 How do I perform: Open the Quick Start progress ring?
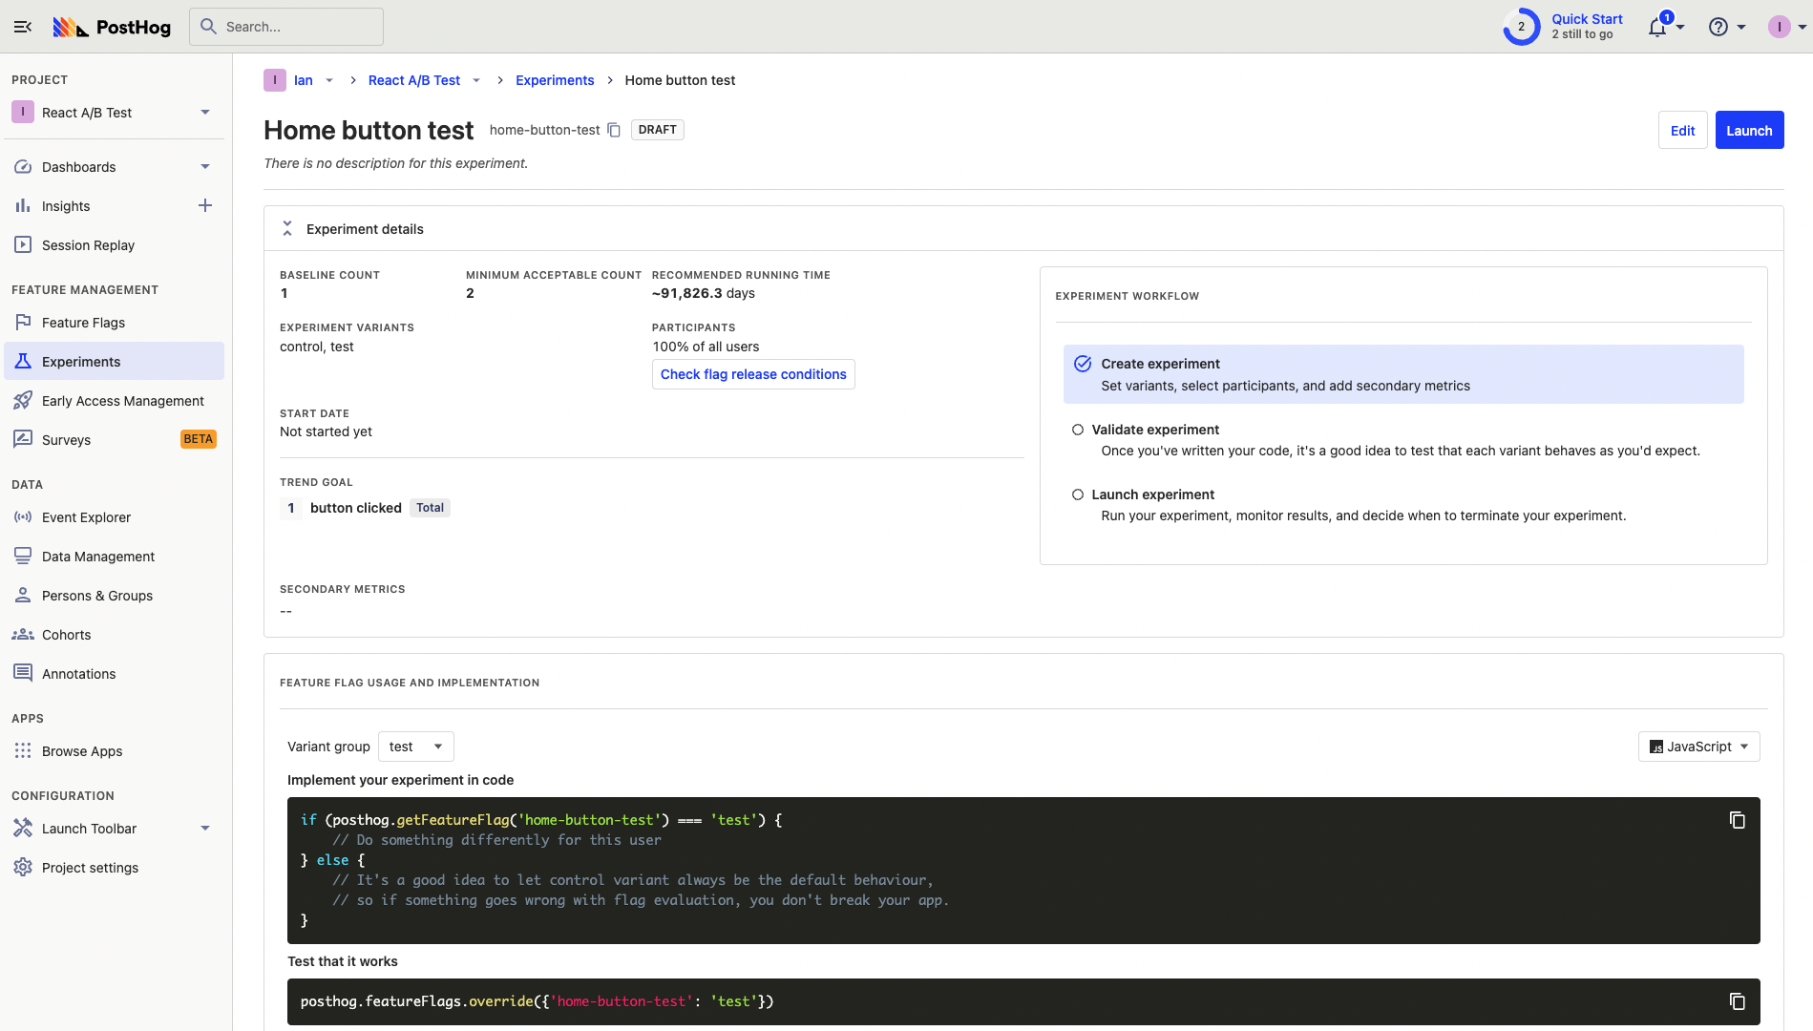[1521, 26]
